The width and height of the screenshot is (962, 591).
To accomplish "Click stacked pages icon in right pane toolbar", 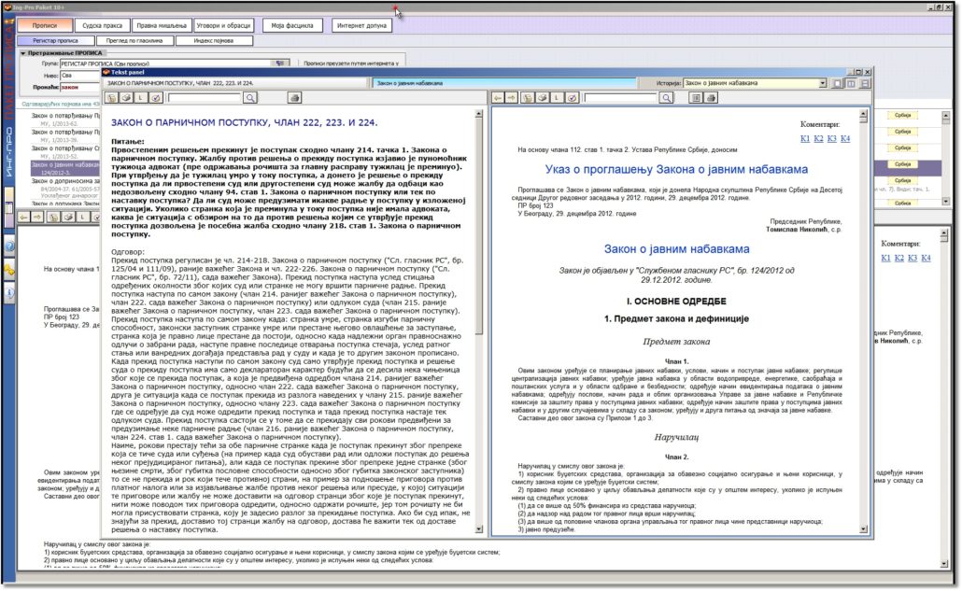I will [543, 98].
